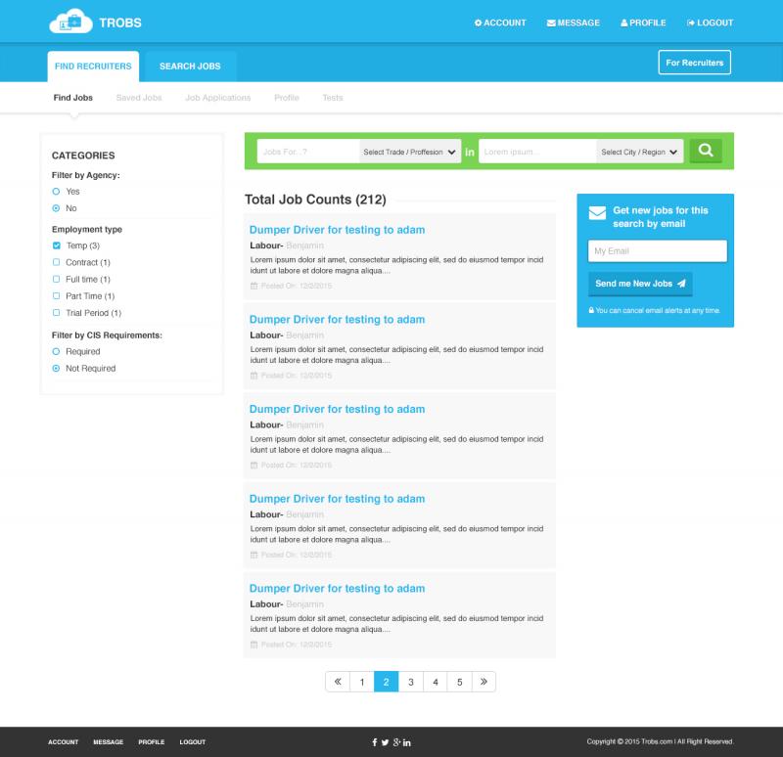Click the Google Plus footer icon
This screenshot has height=757, width=783.
click(395, 742)
